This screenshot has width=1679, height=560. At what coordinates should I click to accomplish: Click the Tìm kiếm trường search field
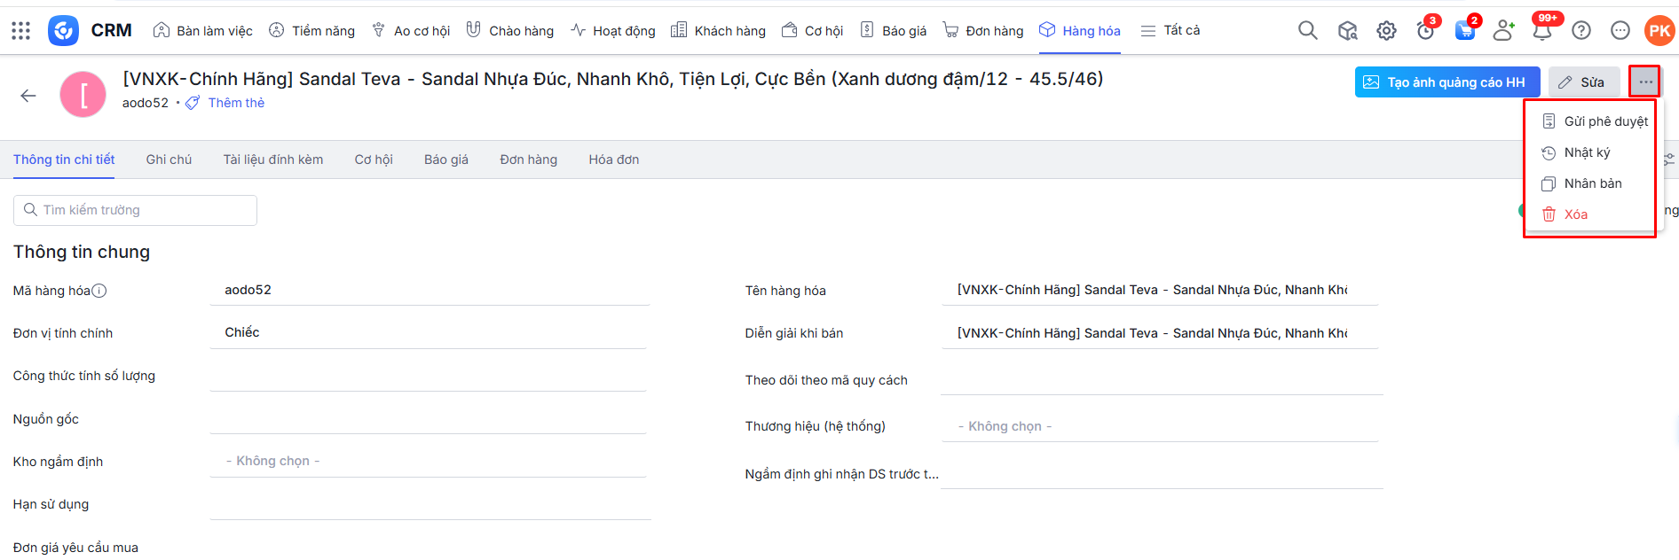pyautogui.click(x=135, y=210)
